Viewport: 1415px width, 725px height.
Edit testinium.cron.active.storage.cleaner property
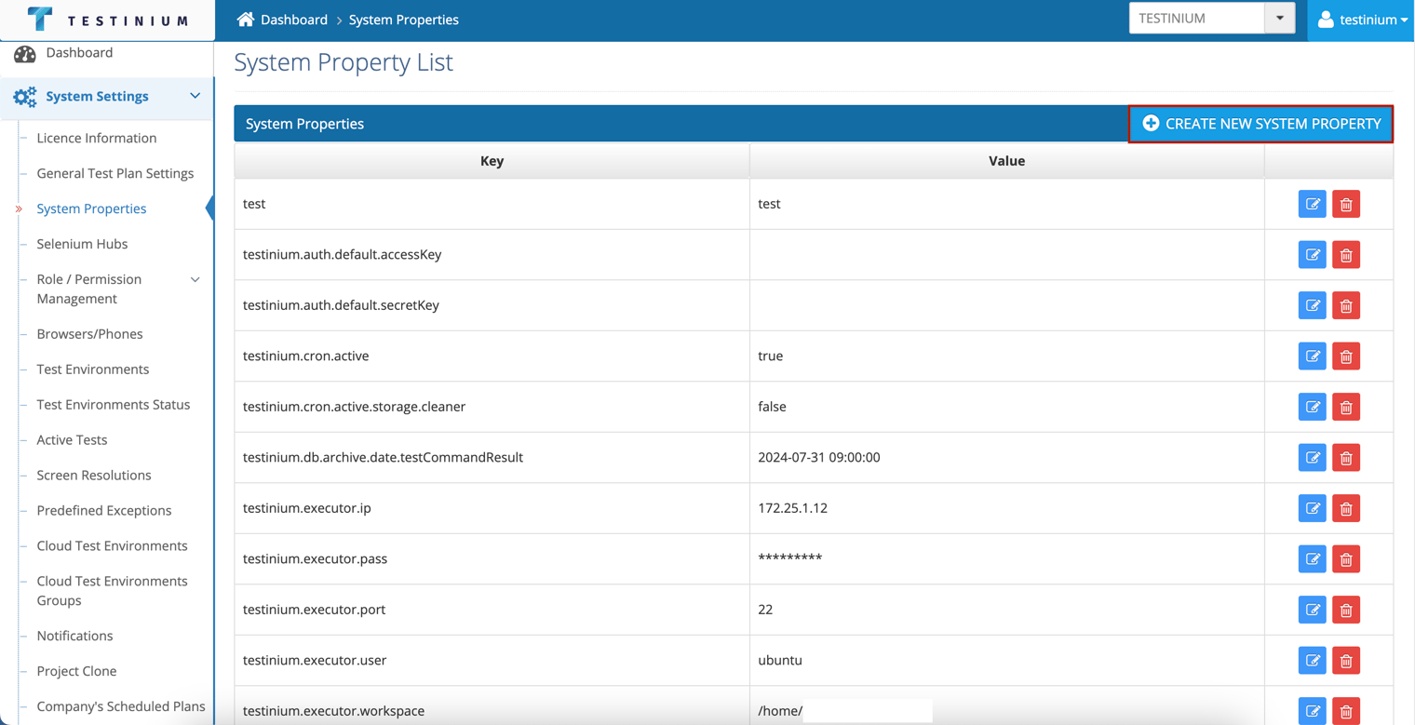click(1313, 407)
